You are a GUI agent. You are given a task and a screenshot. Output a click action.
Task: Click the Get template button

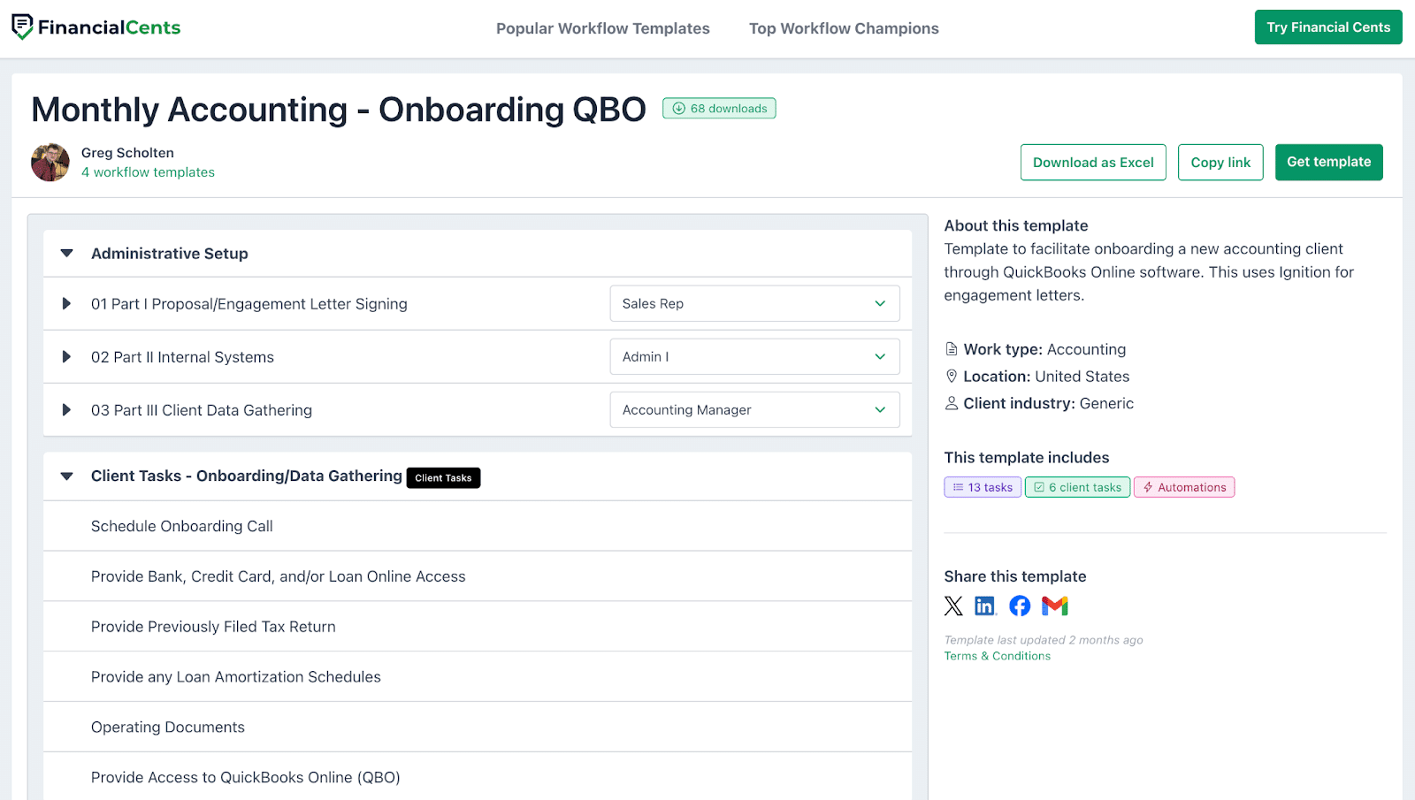[x=1328, y=162]
